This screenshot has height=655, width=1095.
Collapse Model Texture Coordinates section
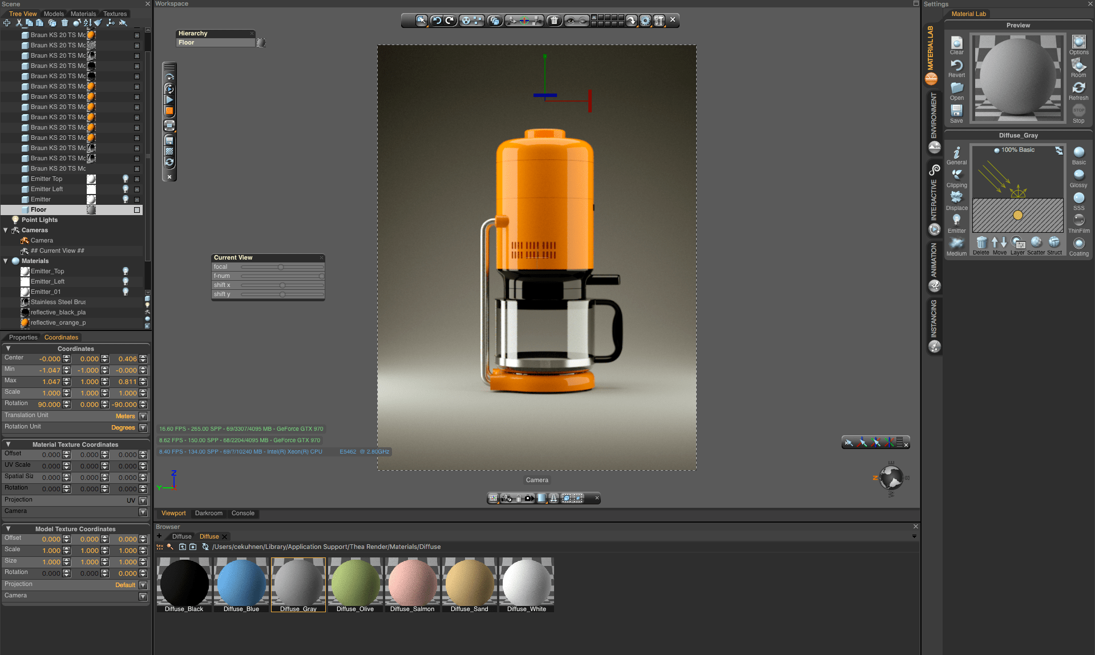pos(8,528)
